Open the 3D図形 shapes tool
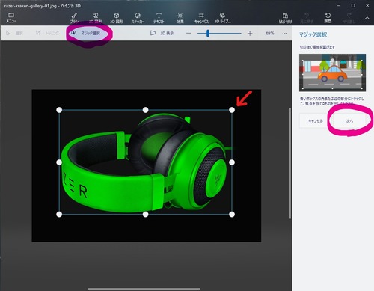The height and width of the screenshot is (291, 374). pos(117,18)
